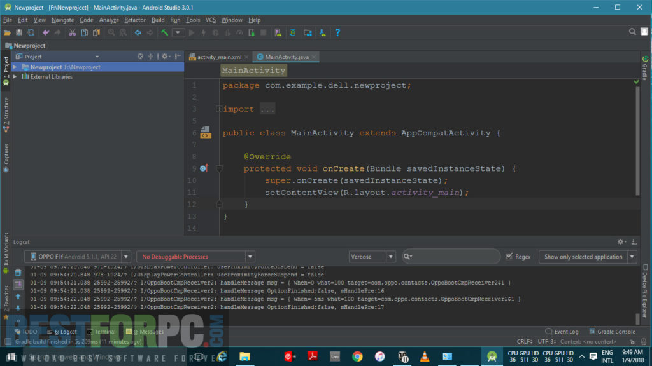Click the Run app play icon
This screenshot has height=366, width=652.
[x=192, y=32]
